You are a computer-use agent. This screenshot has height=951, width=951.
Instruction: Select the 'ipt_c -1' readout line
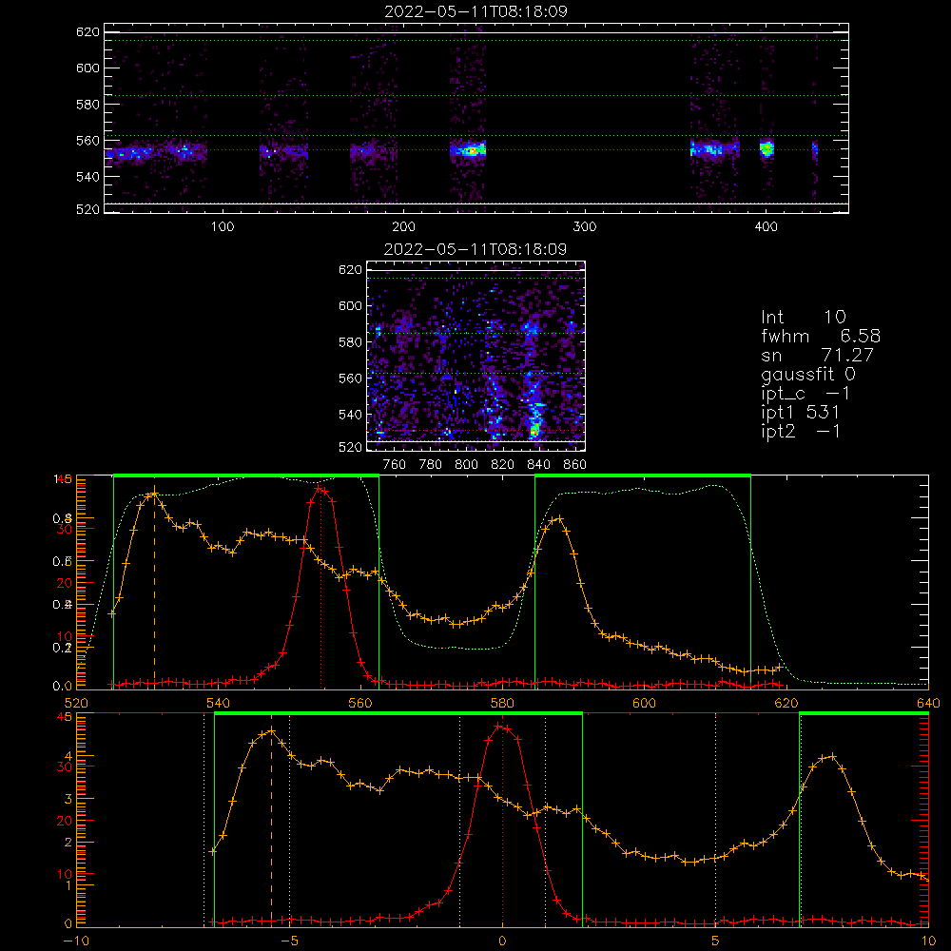click(x=805, y=394)
